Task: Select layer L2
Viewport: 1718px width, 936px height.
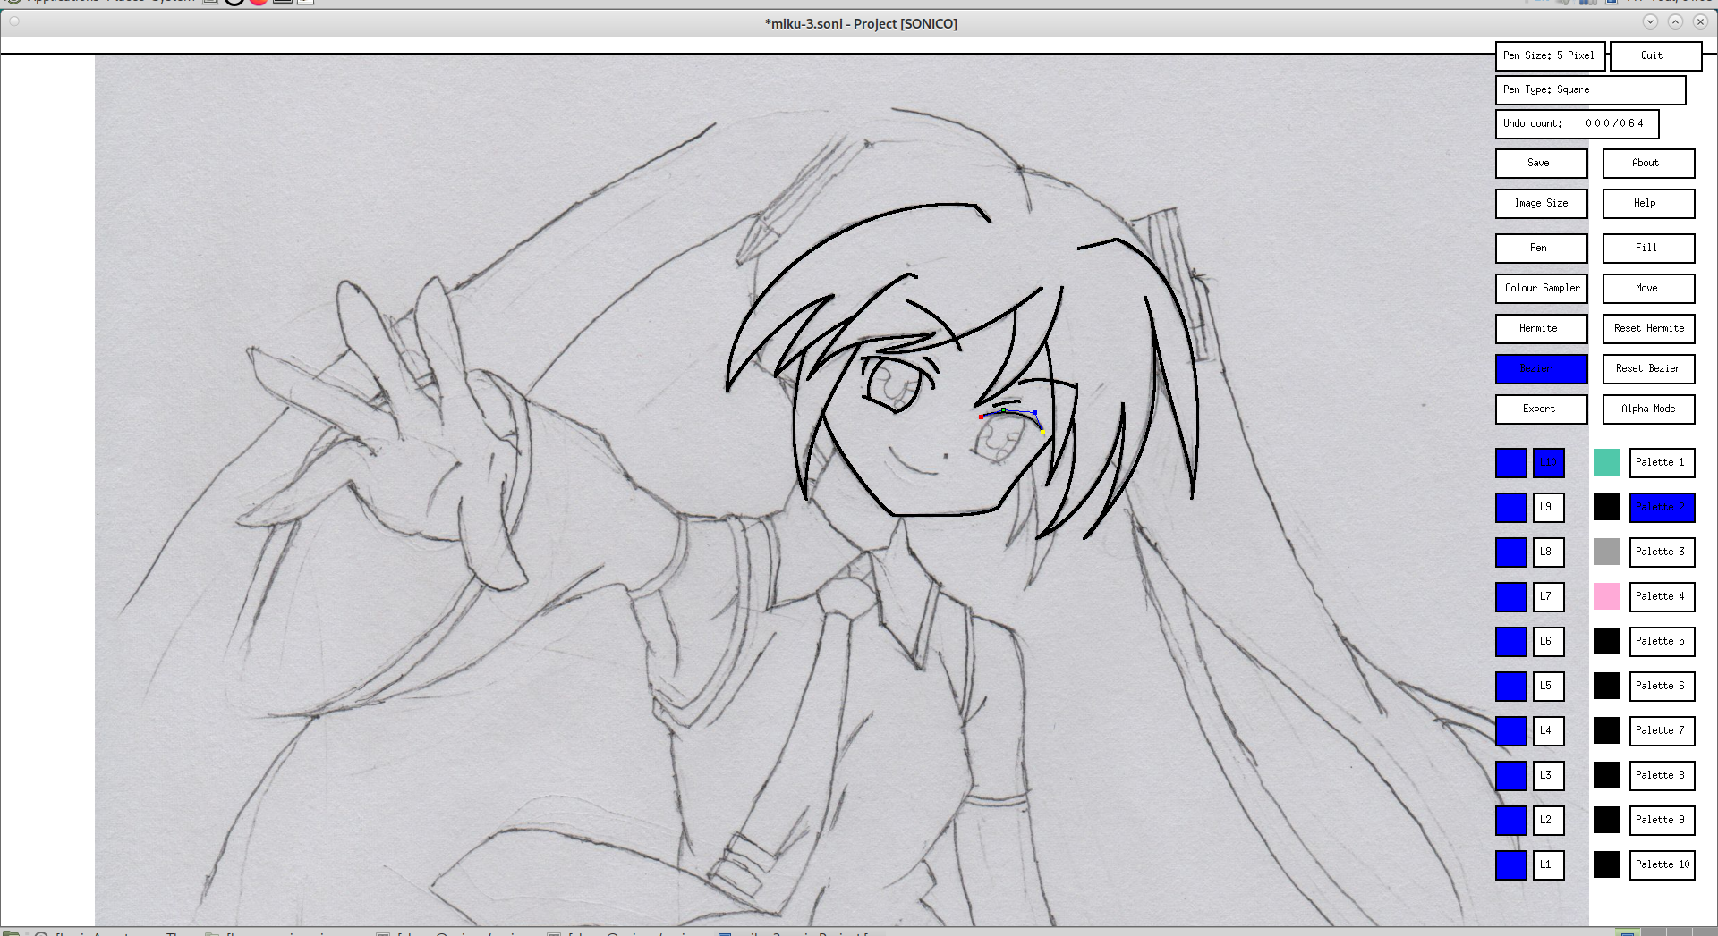Action: tap(1548, 820)
